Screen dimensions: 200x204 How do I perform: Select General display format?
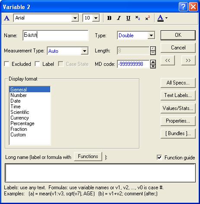[30, 90]
